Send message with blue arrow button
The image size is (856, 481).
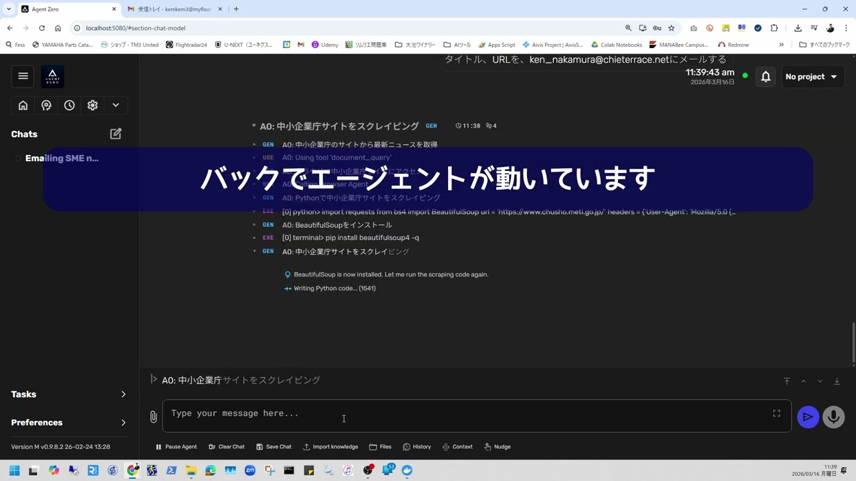(x=808, y=417)
